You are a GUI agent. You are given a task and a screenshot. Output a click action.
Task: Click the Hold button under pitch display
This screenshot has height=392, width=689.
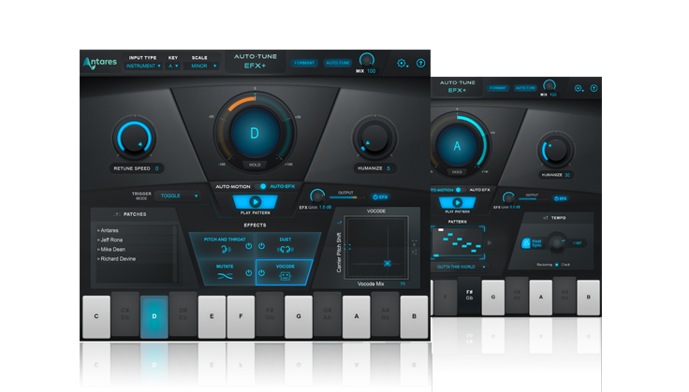click(255, 165)
